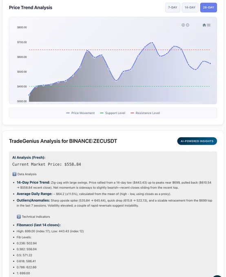This screenshot has width=226, height=277.
Task: Click the 0.236: 502.94 Fib level
Action: click(27, 243)
